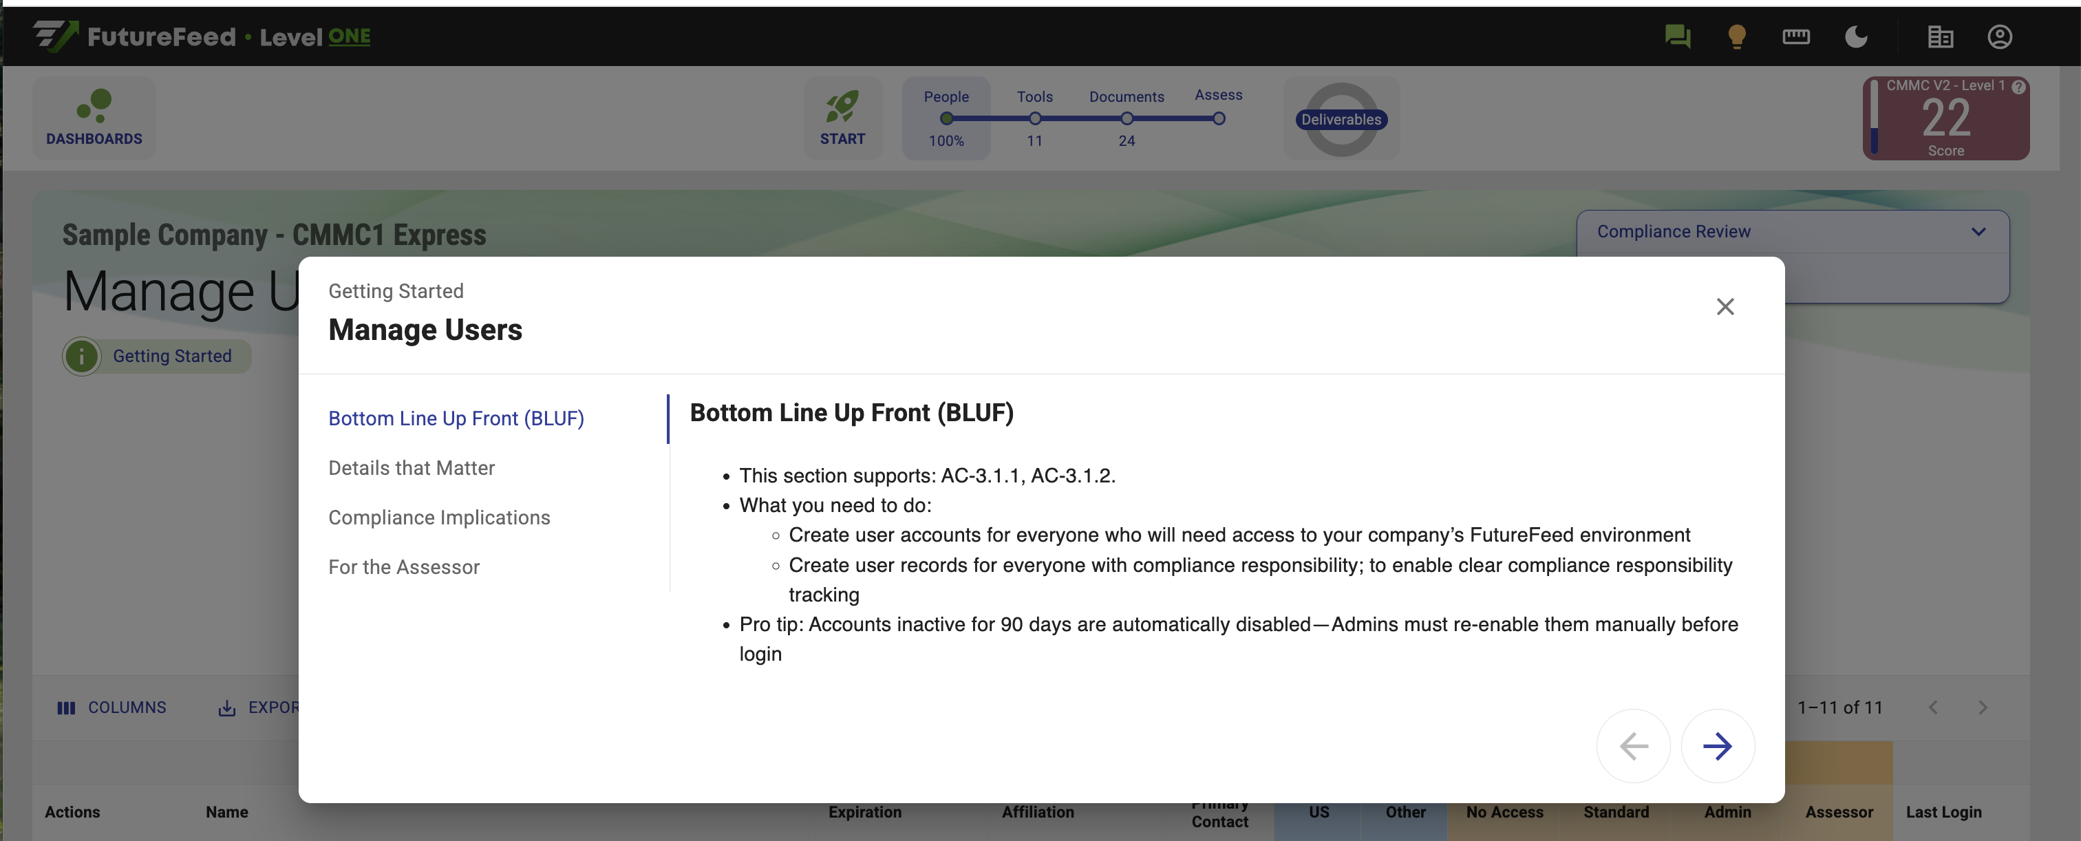Image resolution: width=2081 pixels, height=841 pixels.
Task: Open For the Assessor section
Action: coord(404,567)
